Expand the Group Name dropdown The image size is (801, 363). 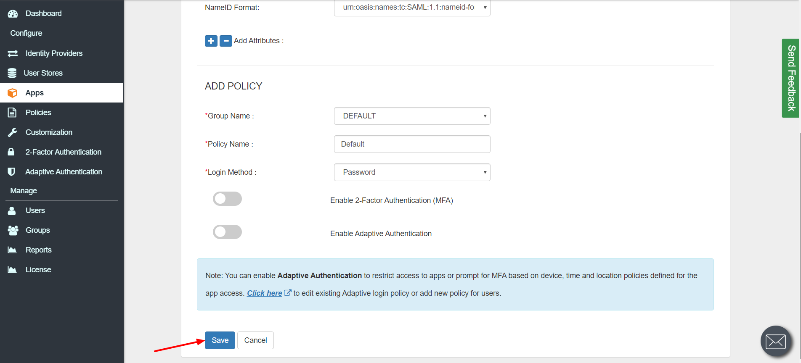click(412, 116)
